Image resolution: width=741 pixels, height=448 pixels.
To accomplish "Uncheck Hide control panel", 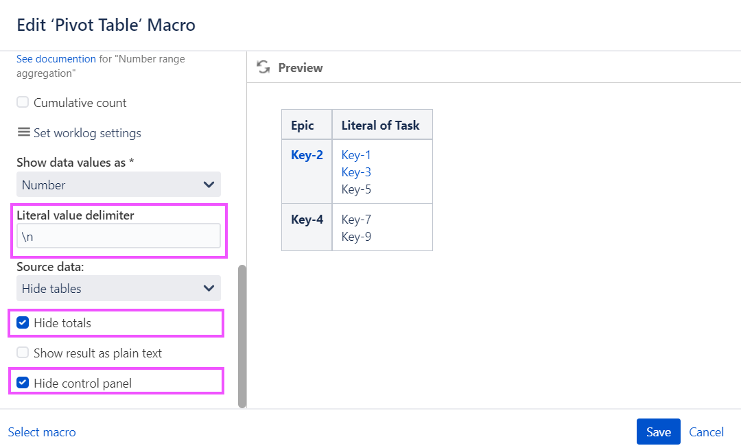I will 21,383.
